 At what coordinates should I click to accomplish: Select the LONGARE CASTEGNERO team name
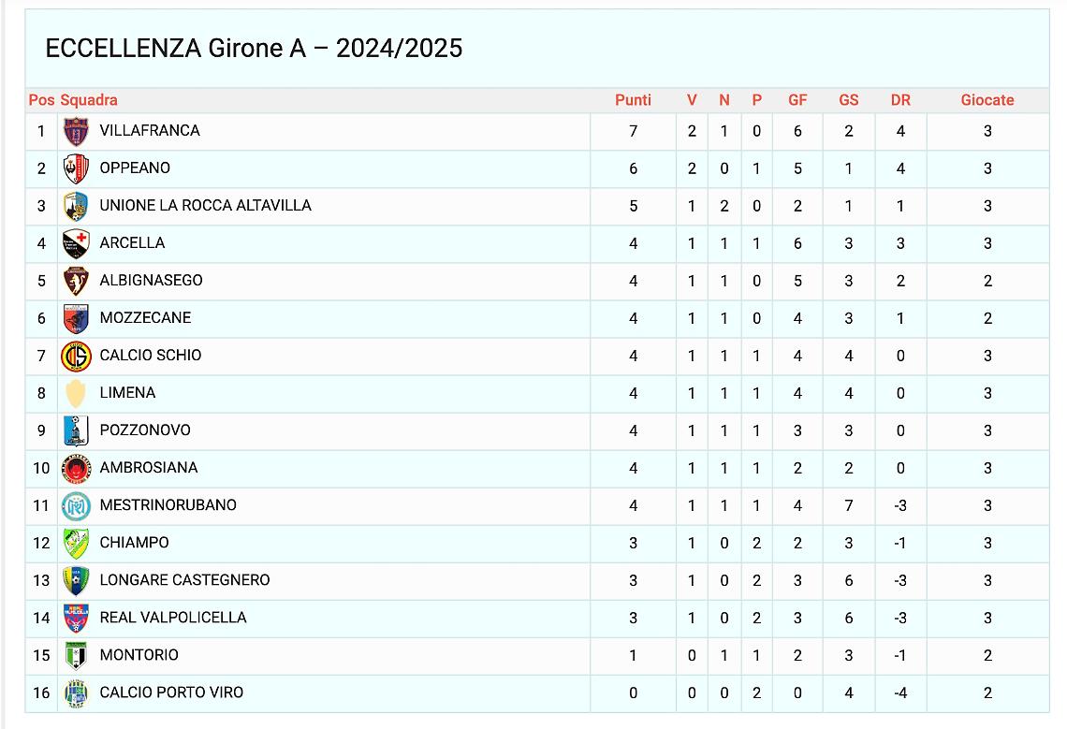click(185, 580)
